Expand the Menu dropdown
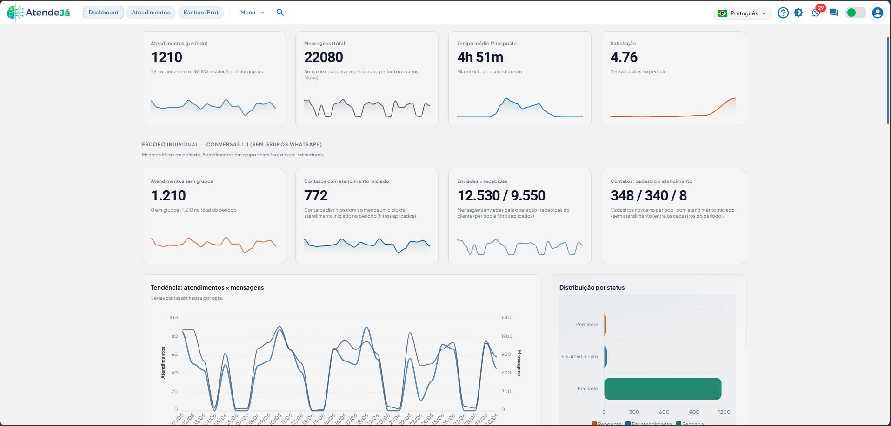 [x=252, y=13]
